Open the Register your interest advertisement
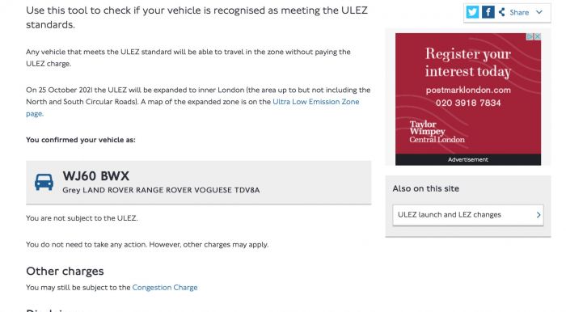 coord(468,94)
